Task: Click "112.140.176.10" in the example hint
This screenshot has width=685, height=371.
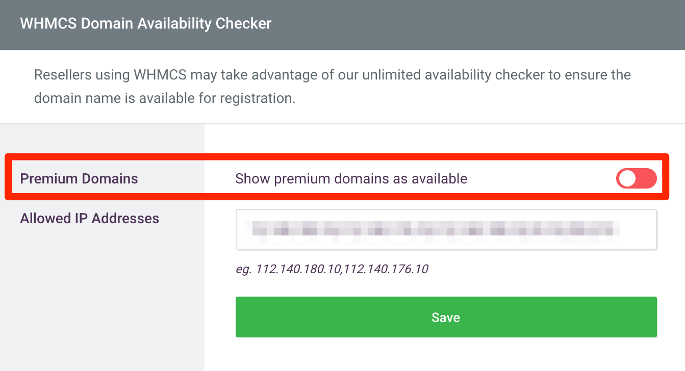Action: pyautogui.click(x=386, y=269)
